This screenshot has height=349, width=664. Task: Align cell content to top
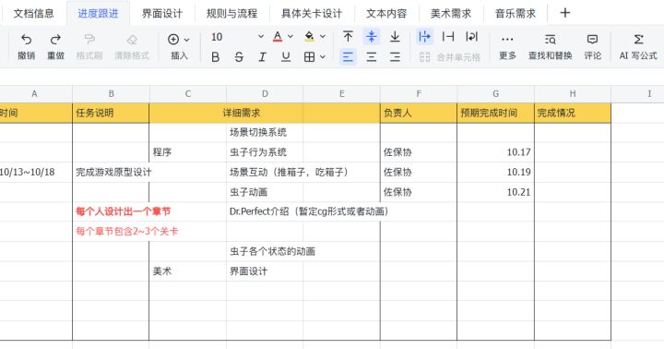point(348,37)
